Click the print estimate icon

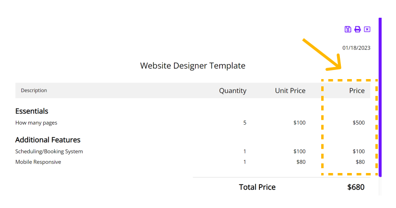(x=357, y=29)
